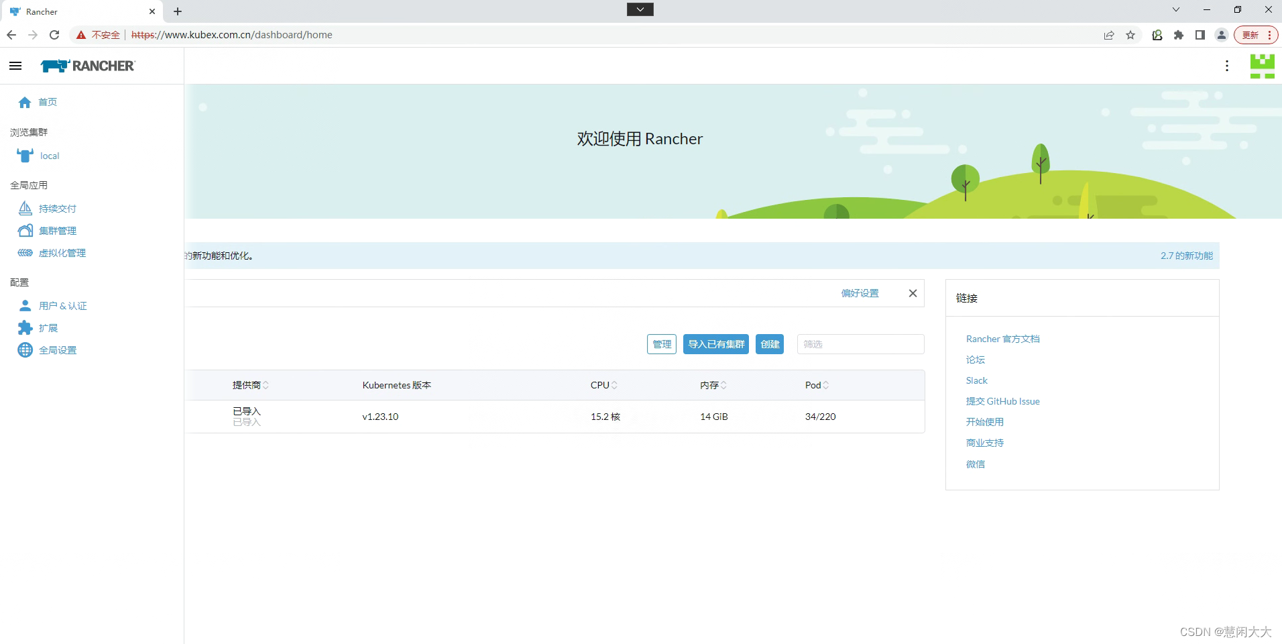This screenshot has height=644, width=1282.
Task: Click the 用户 & 认证 person icon
Action: (25, 306)
